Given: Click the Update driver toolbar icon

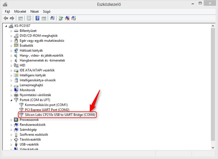Looking at the screenshot, I should pyautogui.click(x=61, y=18).
